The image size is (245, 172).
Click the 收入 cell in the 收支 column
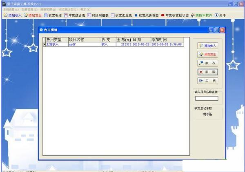[x=109, y=44]
